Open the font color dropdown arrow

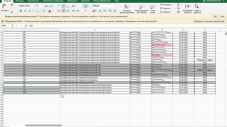point(53,11)
